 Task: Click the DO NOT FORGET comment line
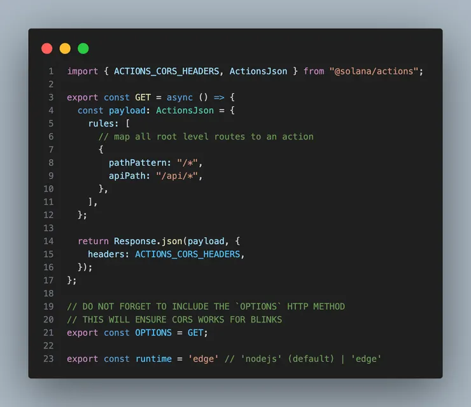click(x=206, y=307)
